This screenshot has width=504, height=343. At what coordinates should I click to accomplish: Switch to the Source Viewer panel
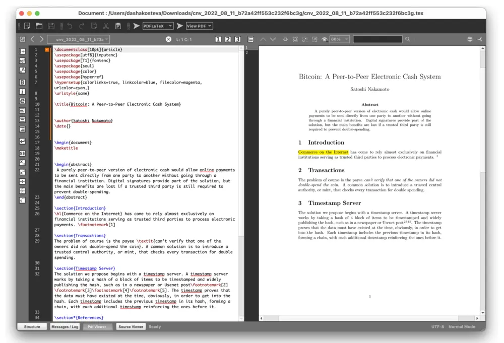pos(131,326)
